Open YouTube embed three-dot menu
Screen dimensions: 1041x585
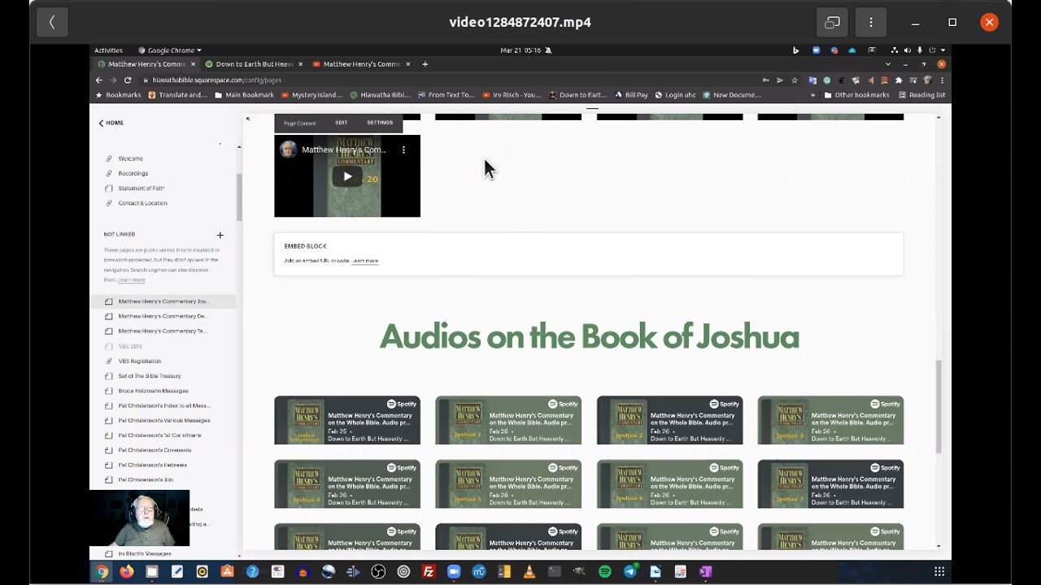(403, 150)
